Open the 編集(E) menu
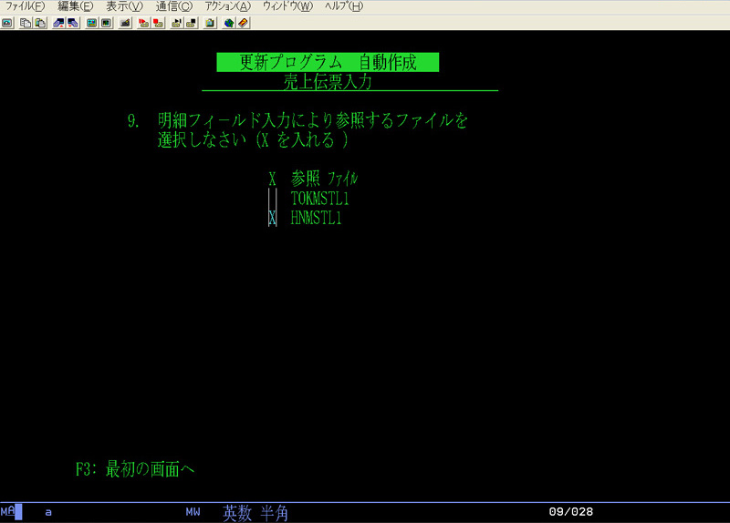Image resolution: width=730 pixels, height=523 pixels. click(76, 6)
